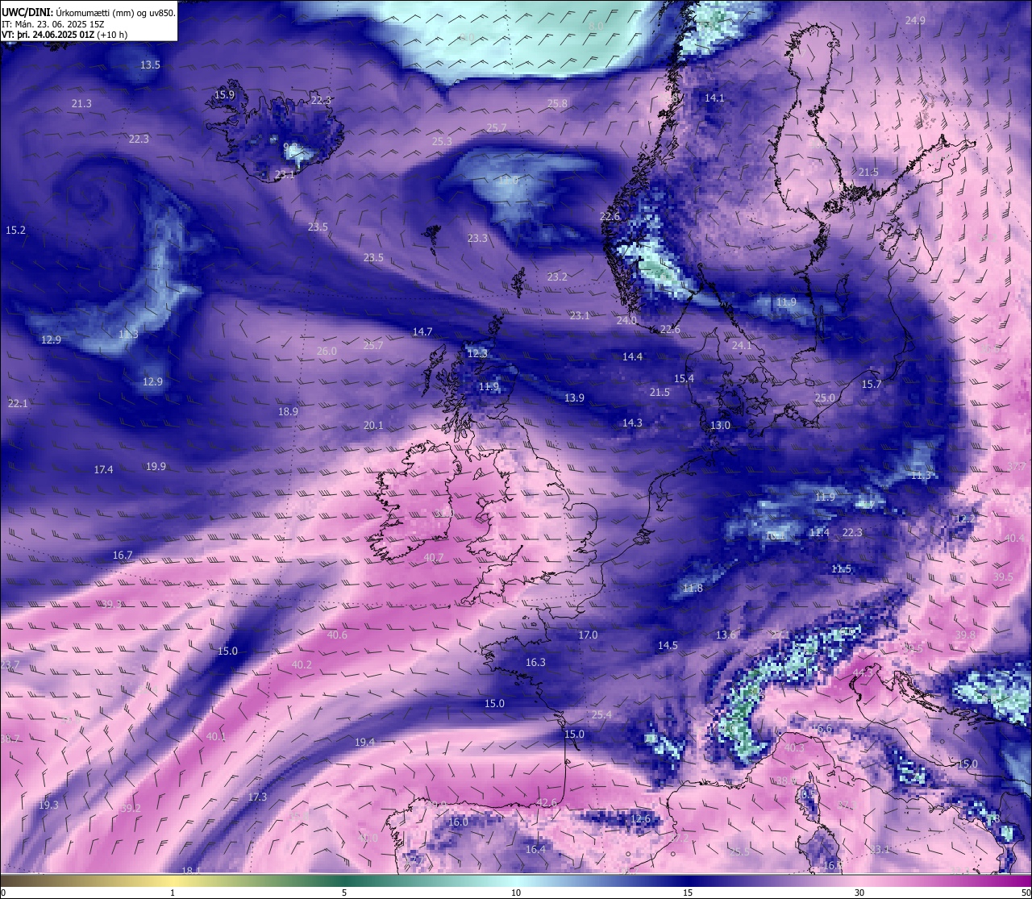This screenshot has height=899, width=1032.
Task: Click the 19.9 value in the Atlantic
Action: point(156,467)
